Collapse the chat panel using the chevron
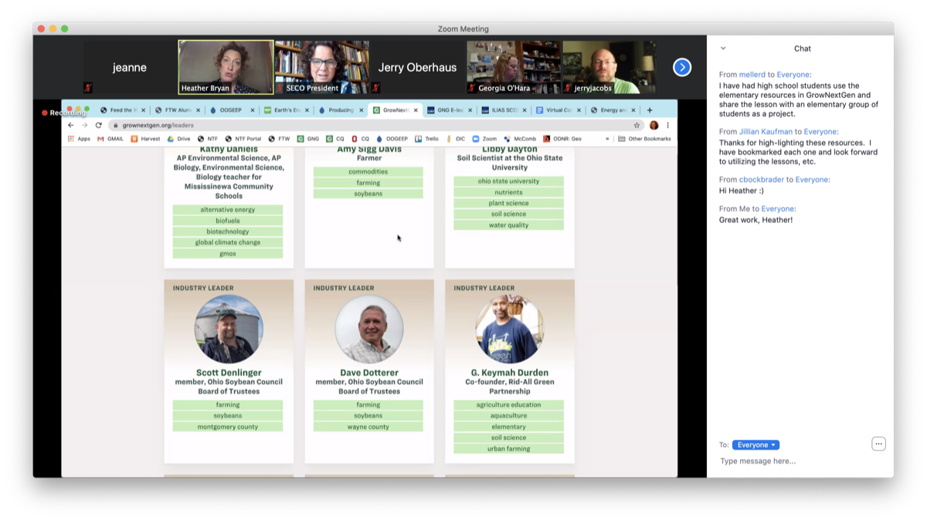This screenshot has height=521, width=927. (723, 49)
